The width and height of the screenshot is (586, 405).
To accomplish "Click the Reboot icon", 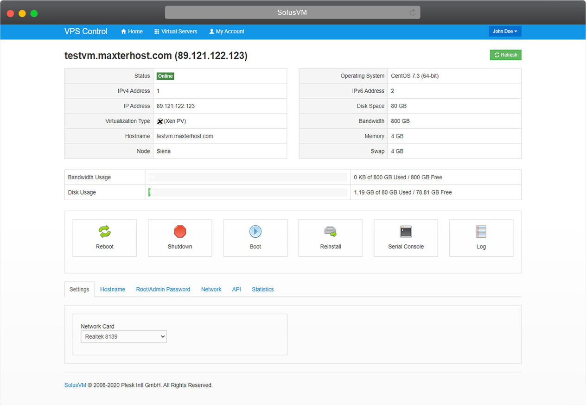I will (104, 232).
